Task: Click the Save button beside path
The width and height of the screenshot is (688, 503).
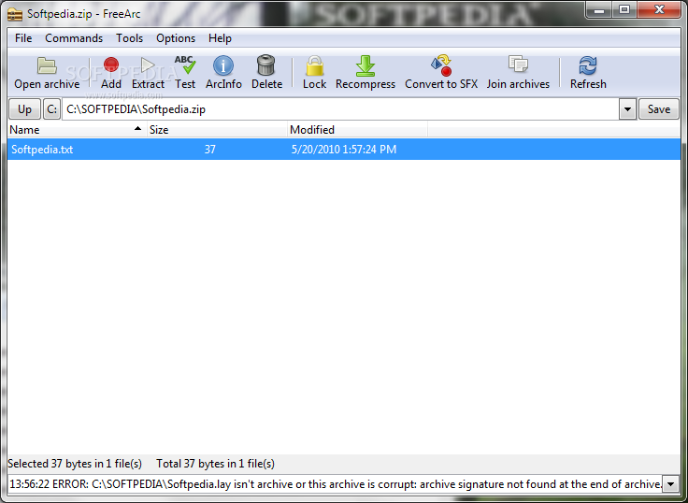Action: pos(659,109)
